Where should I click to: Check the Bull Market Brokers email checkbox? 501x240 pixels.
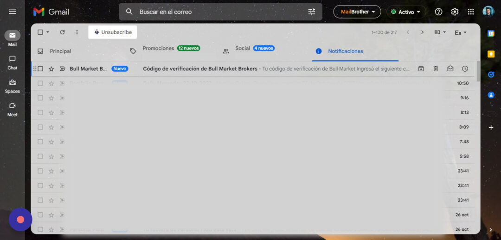[40, 69]
